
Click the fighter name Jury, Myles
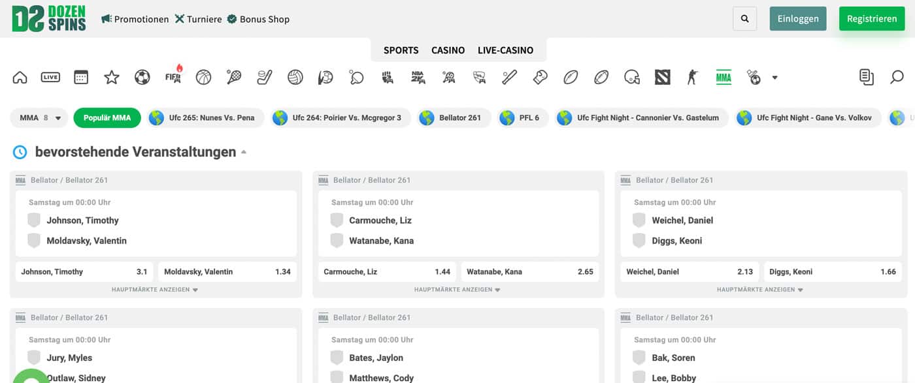click(x=69, y=358)
